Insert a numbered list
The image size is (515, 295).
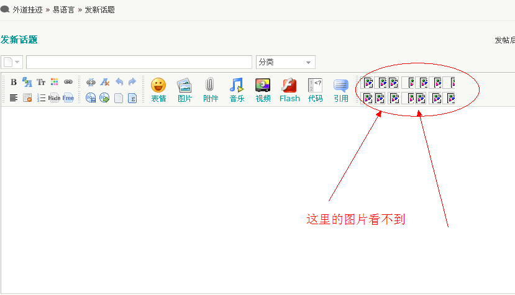pos(41,98)
